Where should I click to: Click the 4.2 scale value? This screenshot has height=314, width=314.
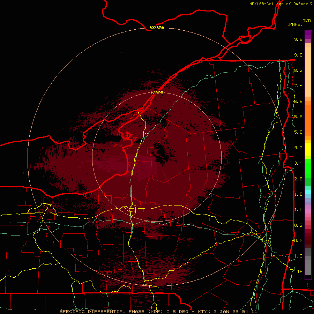click(x=298, y=148)
